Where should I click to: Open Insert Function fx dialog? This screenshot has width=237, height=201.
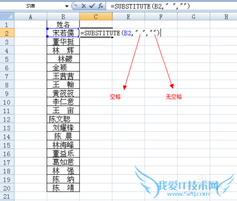click(100, 6)
